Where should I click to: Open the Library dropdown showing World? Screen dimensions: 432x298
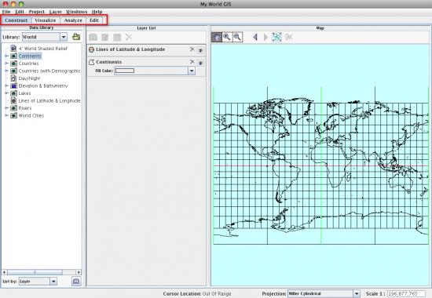pos(45,37)
